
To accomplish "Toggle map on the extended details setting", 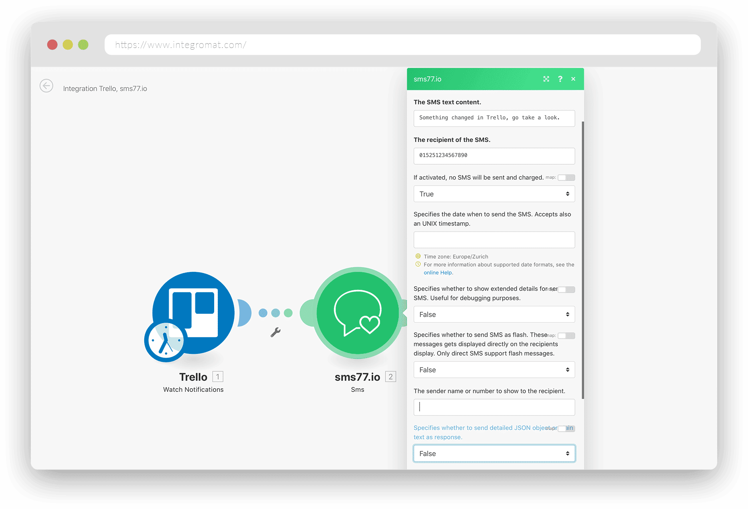I will [x=566, y=289].
